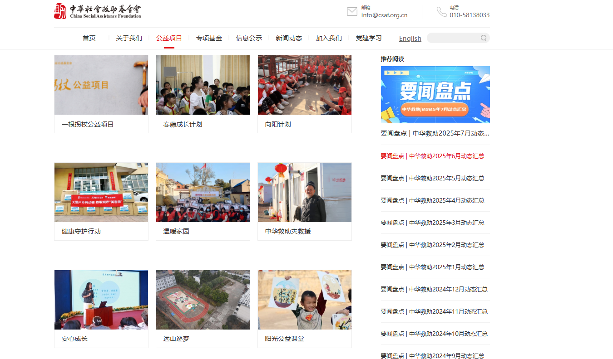Click the 要闻盘点 recommended reading banner
The image size is (613, 359).
point(435,95)
